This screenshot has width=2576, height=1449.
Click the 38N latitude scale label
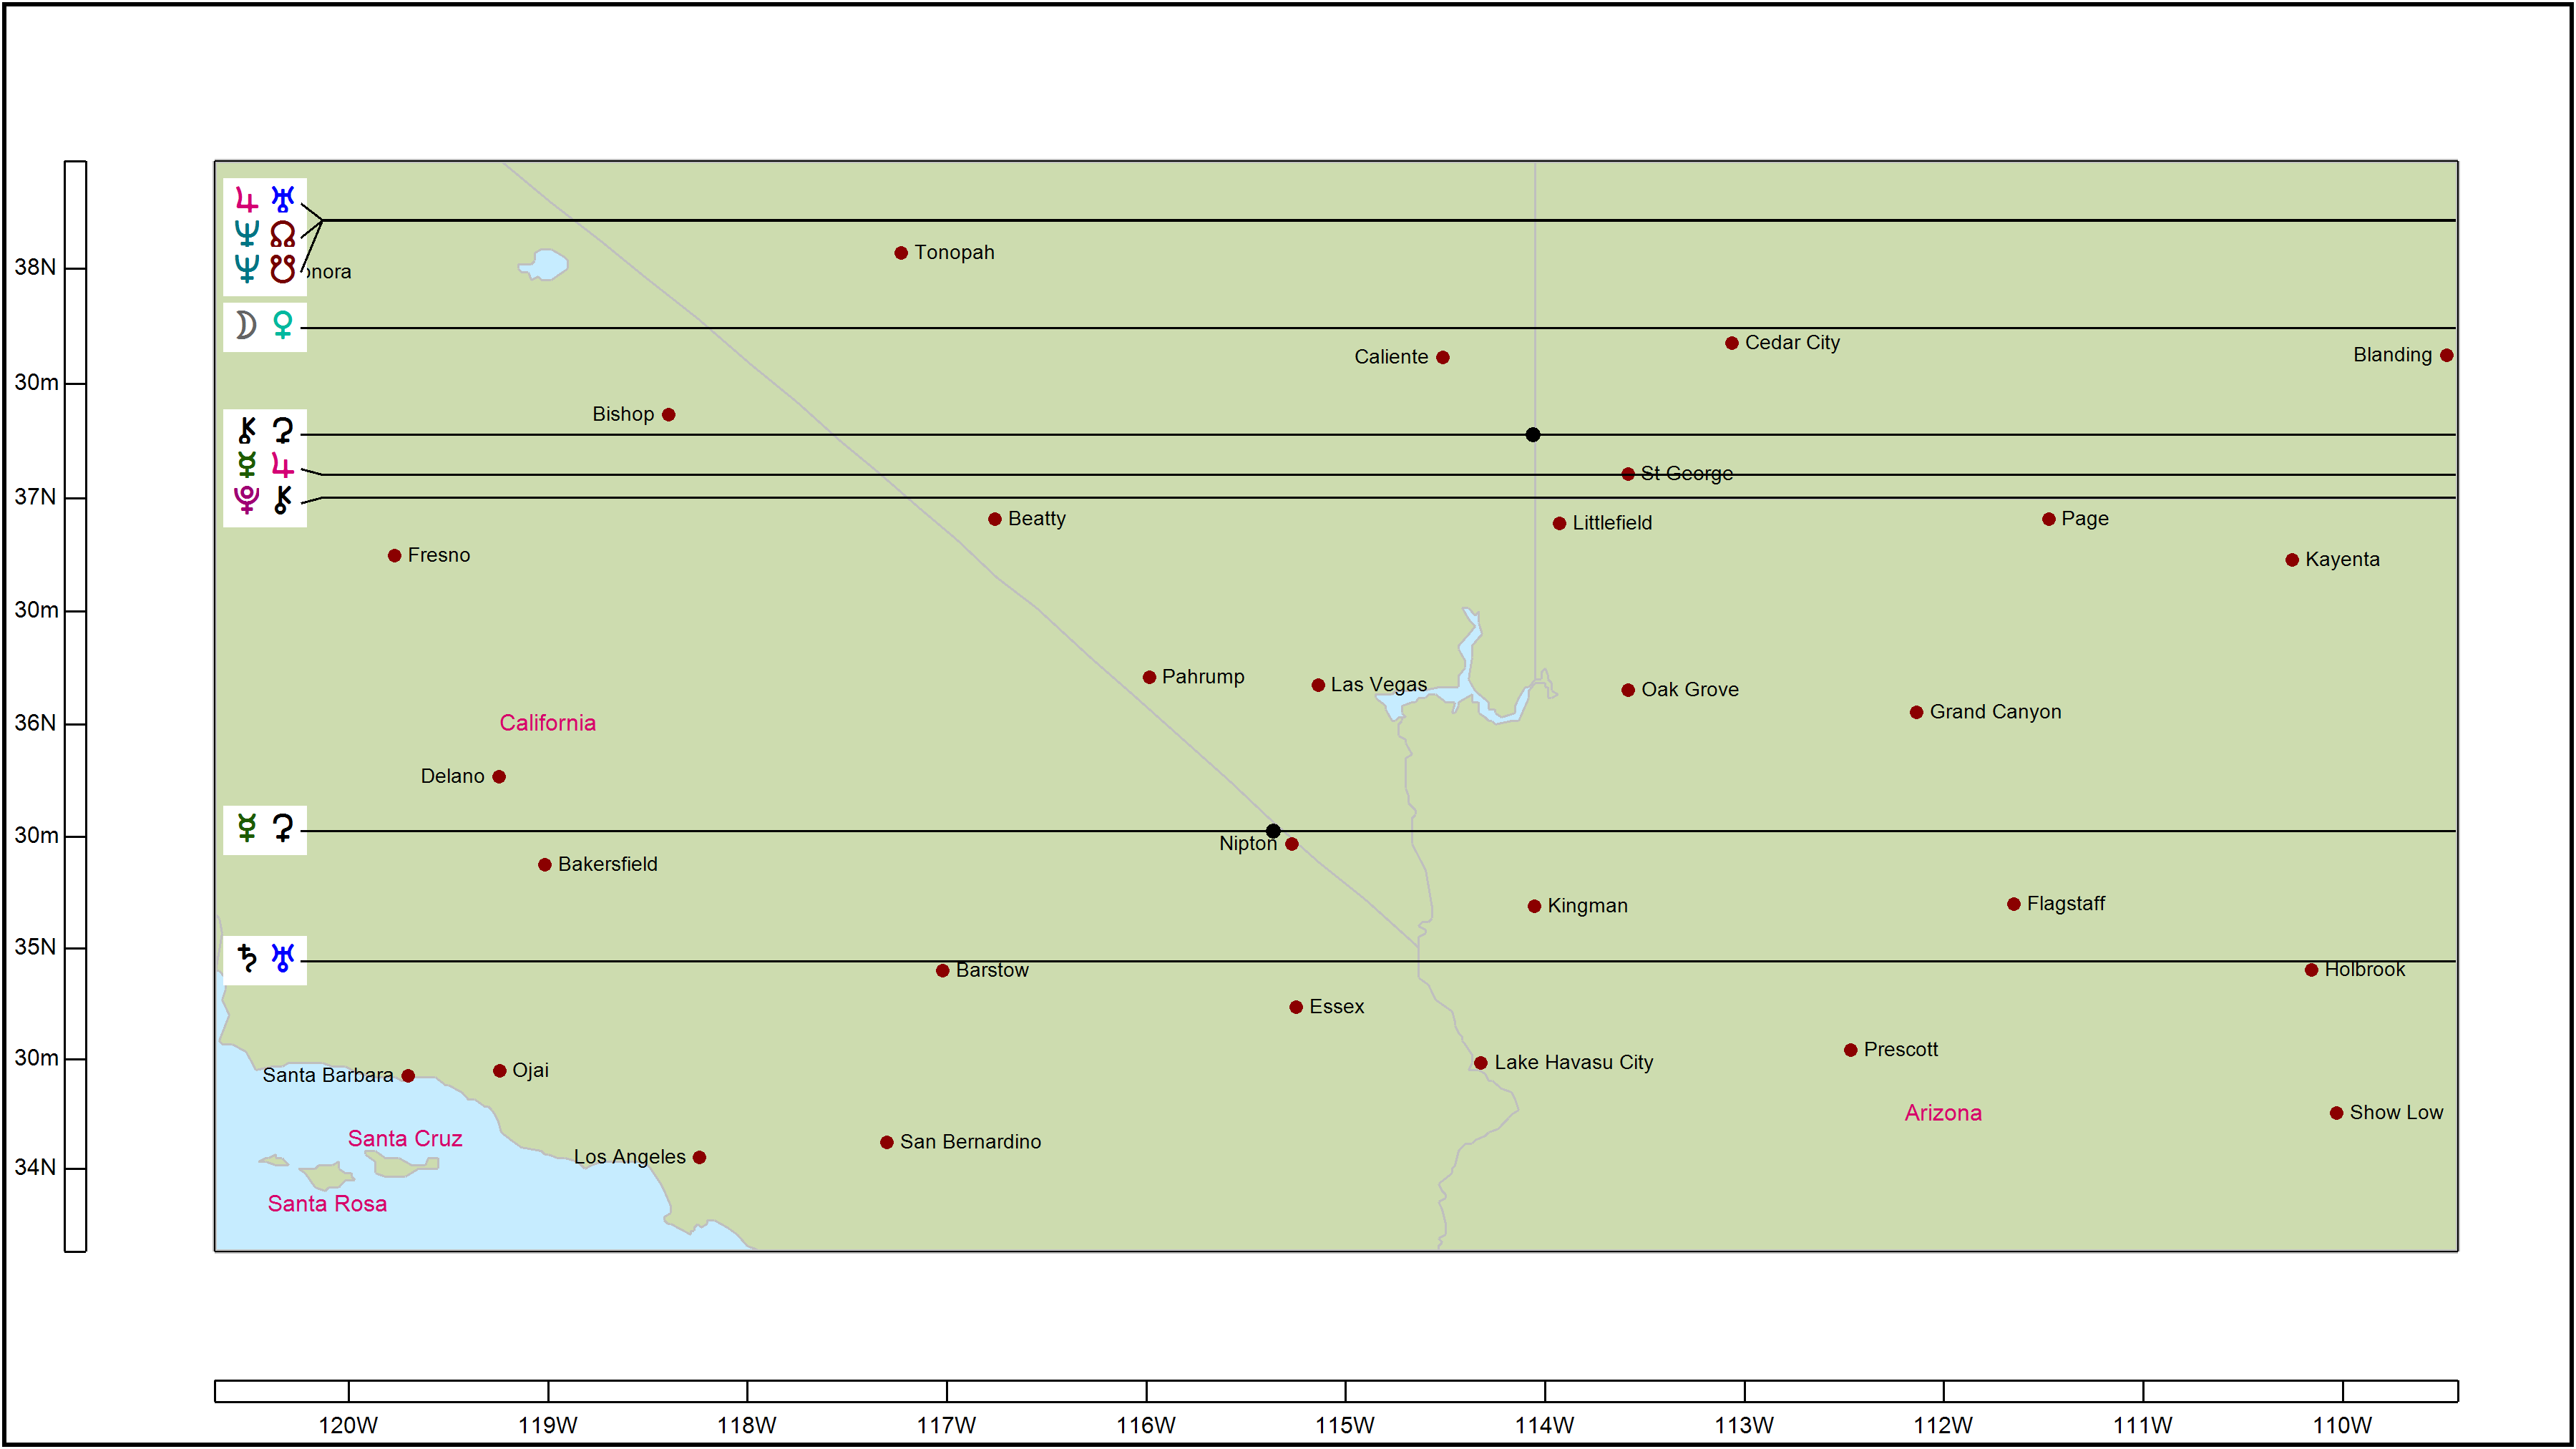(x=35, y=267)
